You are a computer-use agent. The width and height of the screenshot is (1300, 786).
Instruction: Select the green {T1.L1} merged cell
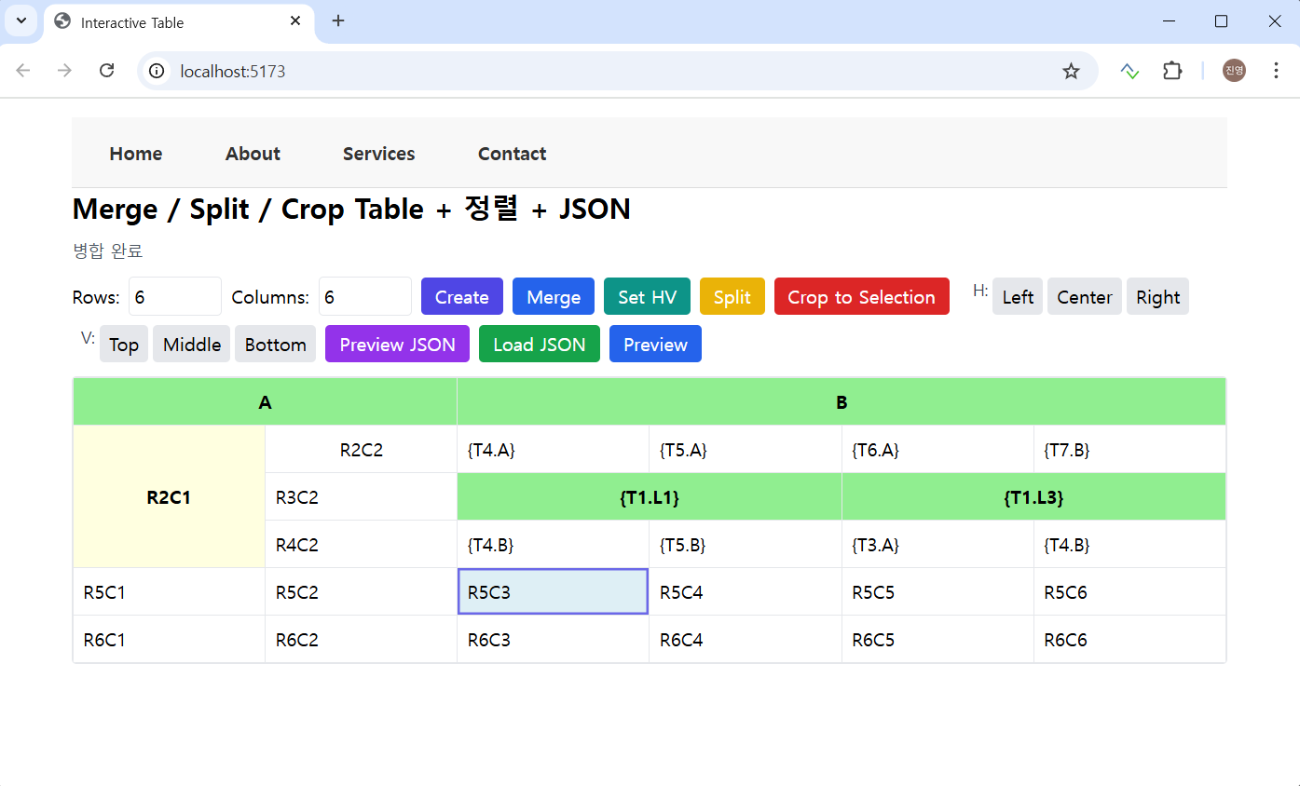(649, 497)
